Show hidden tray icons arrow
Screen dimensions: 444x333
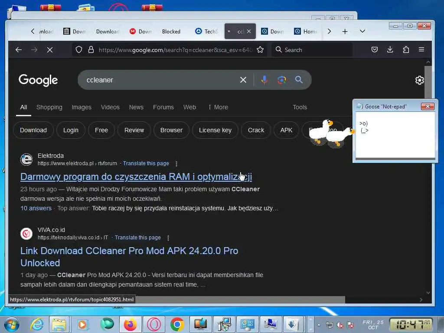(x=319, y=325)
